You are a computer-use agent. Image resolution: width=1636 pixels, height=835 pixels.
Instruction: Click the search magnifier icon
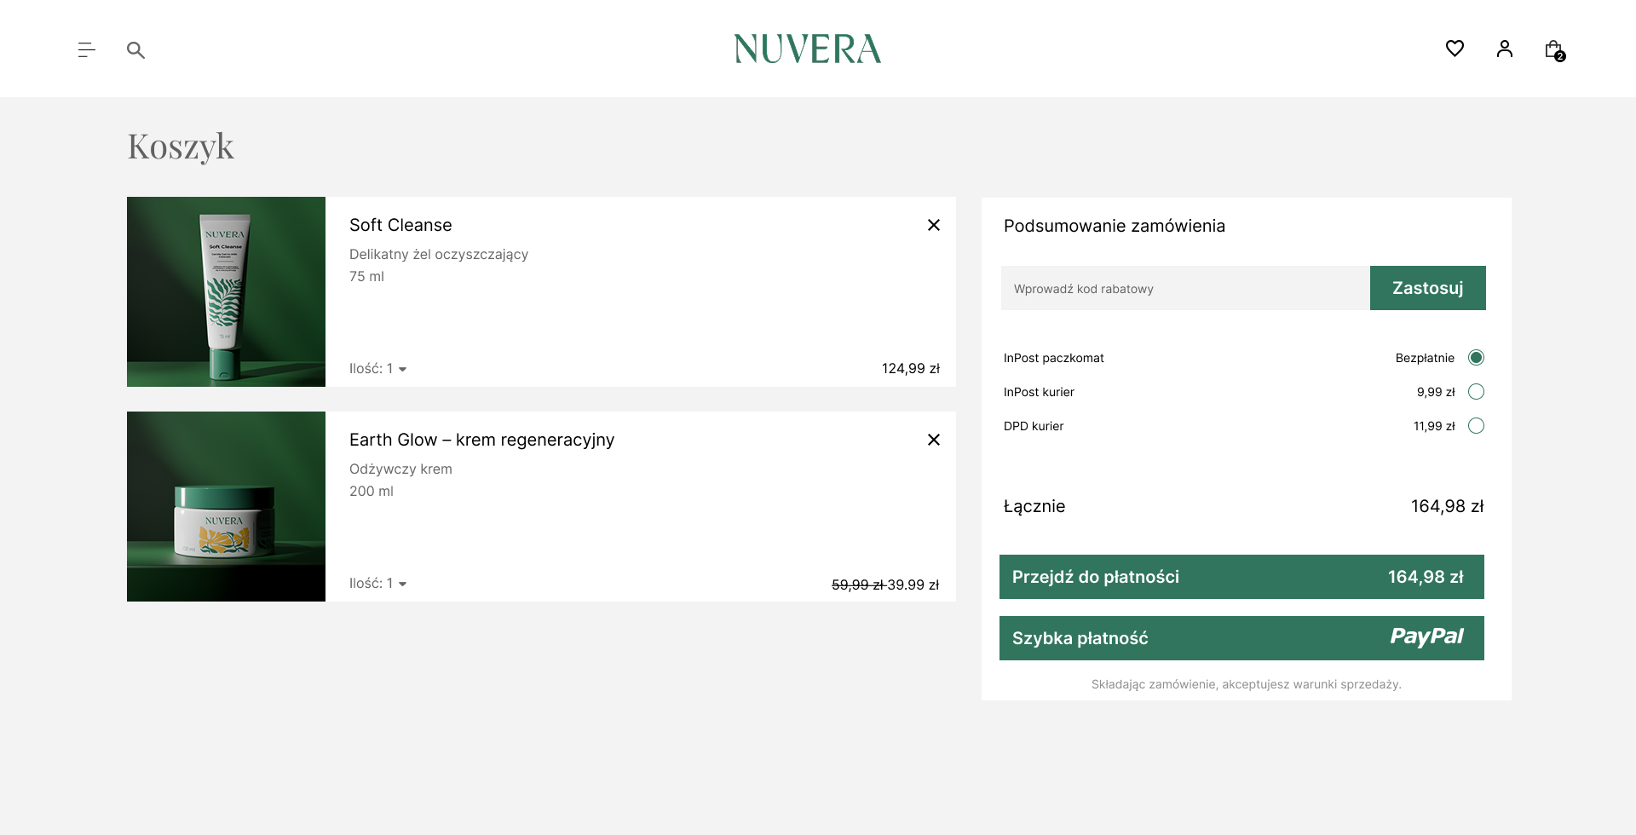(x=135, y=50)
